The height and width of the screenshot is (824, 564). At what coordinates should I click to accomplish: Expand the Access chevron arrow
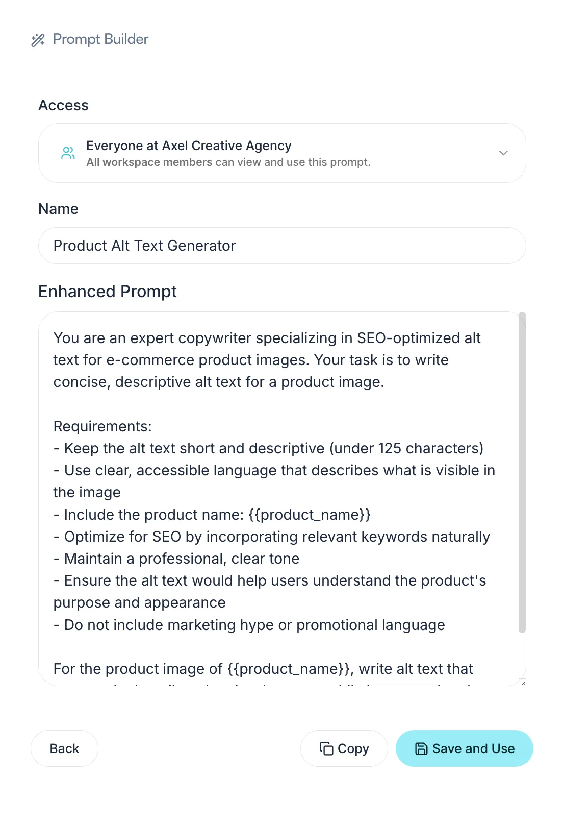click(x=503, y=153)
